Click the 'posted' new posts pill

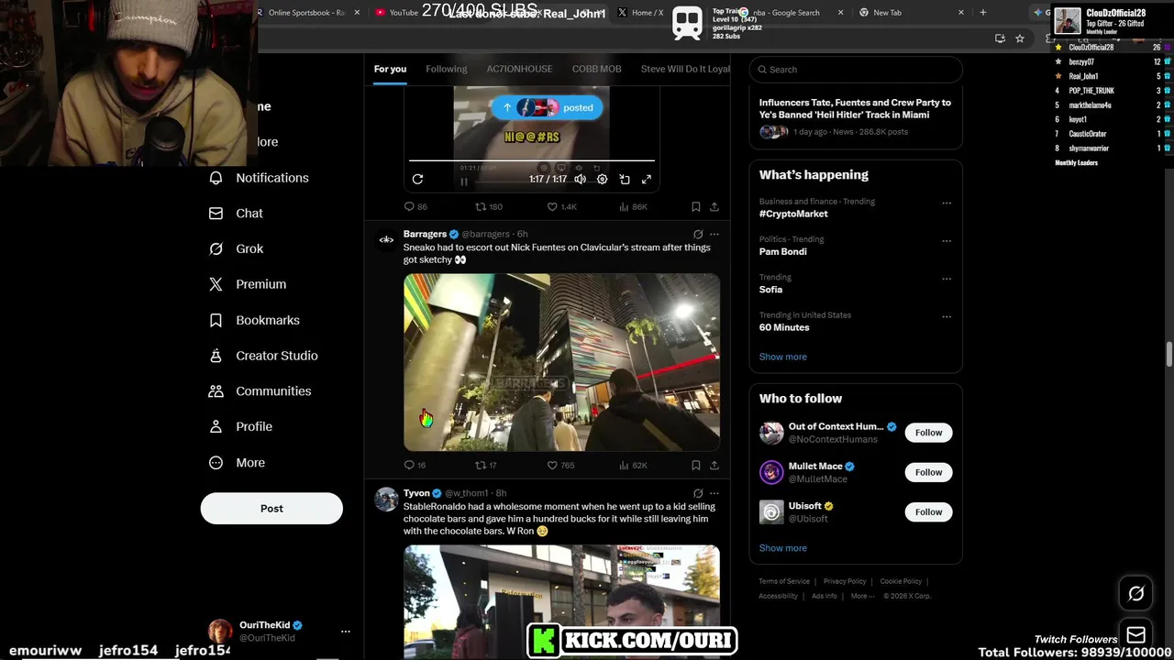click(547, 107)
